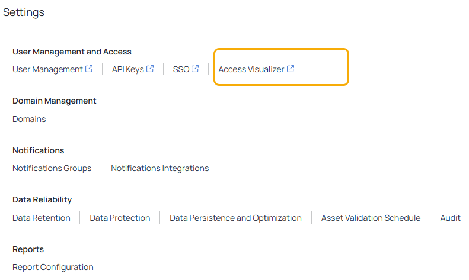Viewport: 469px width, 280px height.
Task: Open the API Keys settings link
Action: coord(128,69)
